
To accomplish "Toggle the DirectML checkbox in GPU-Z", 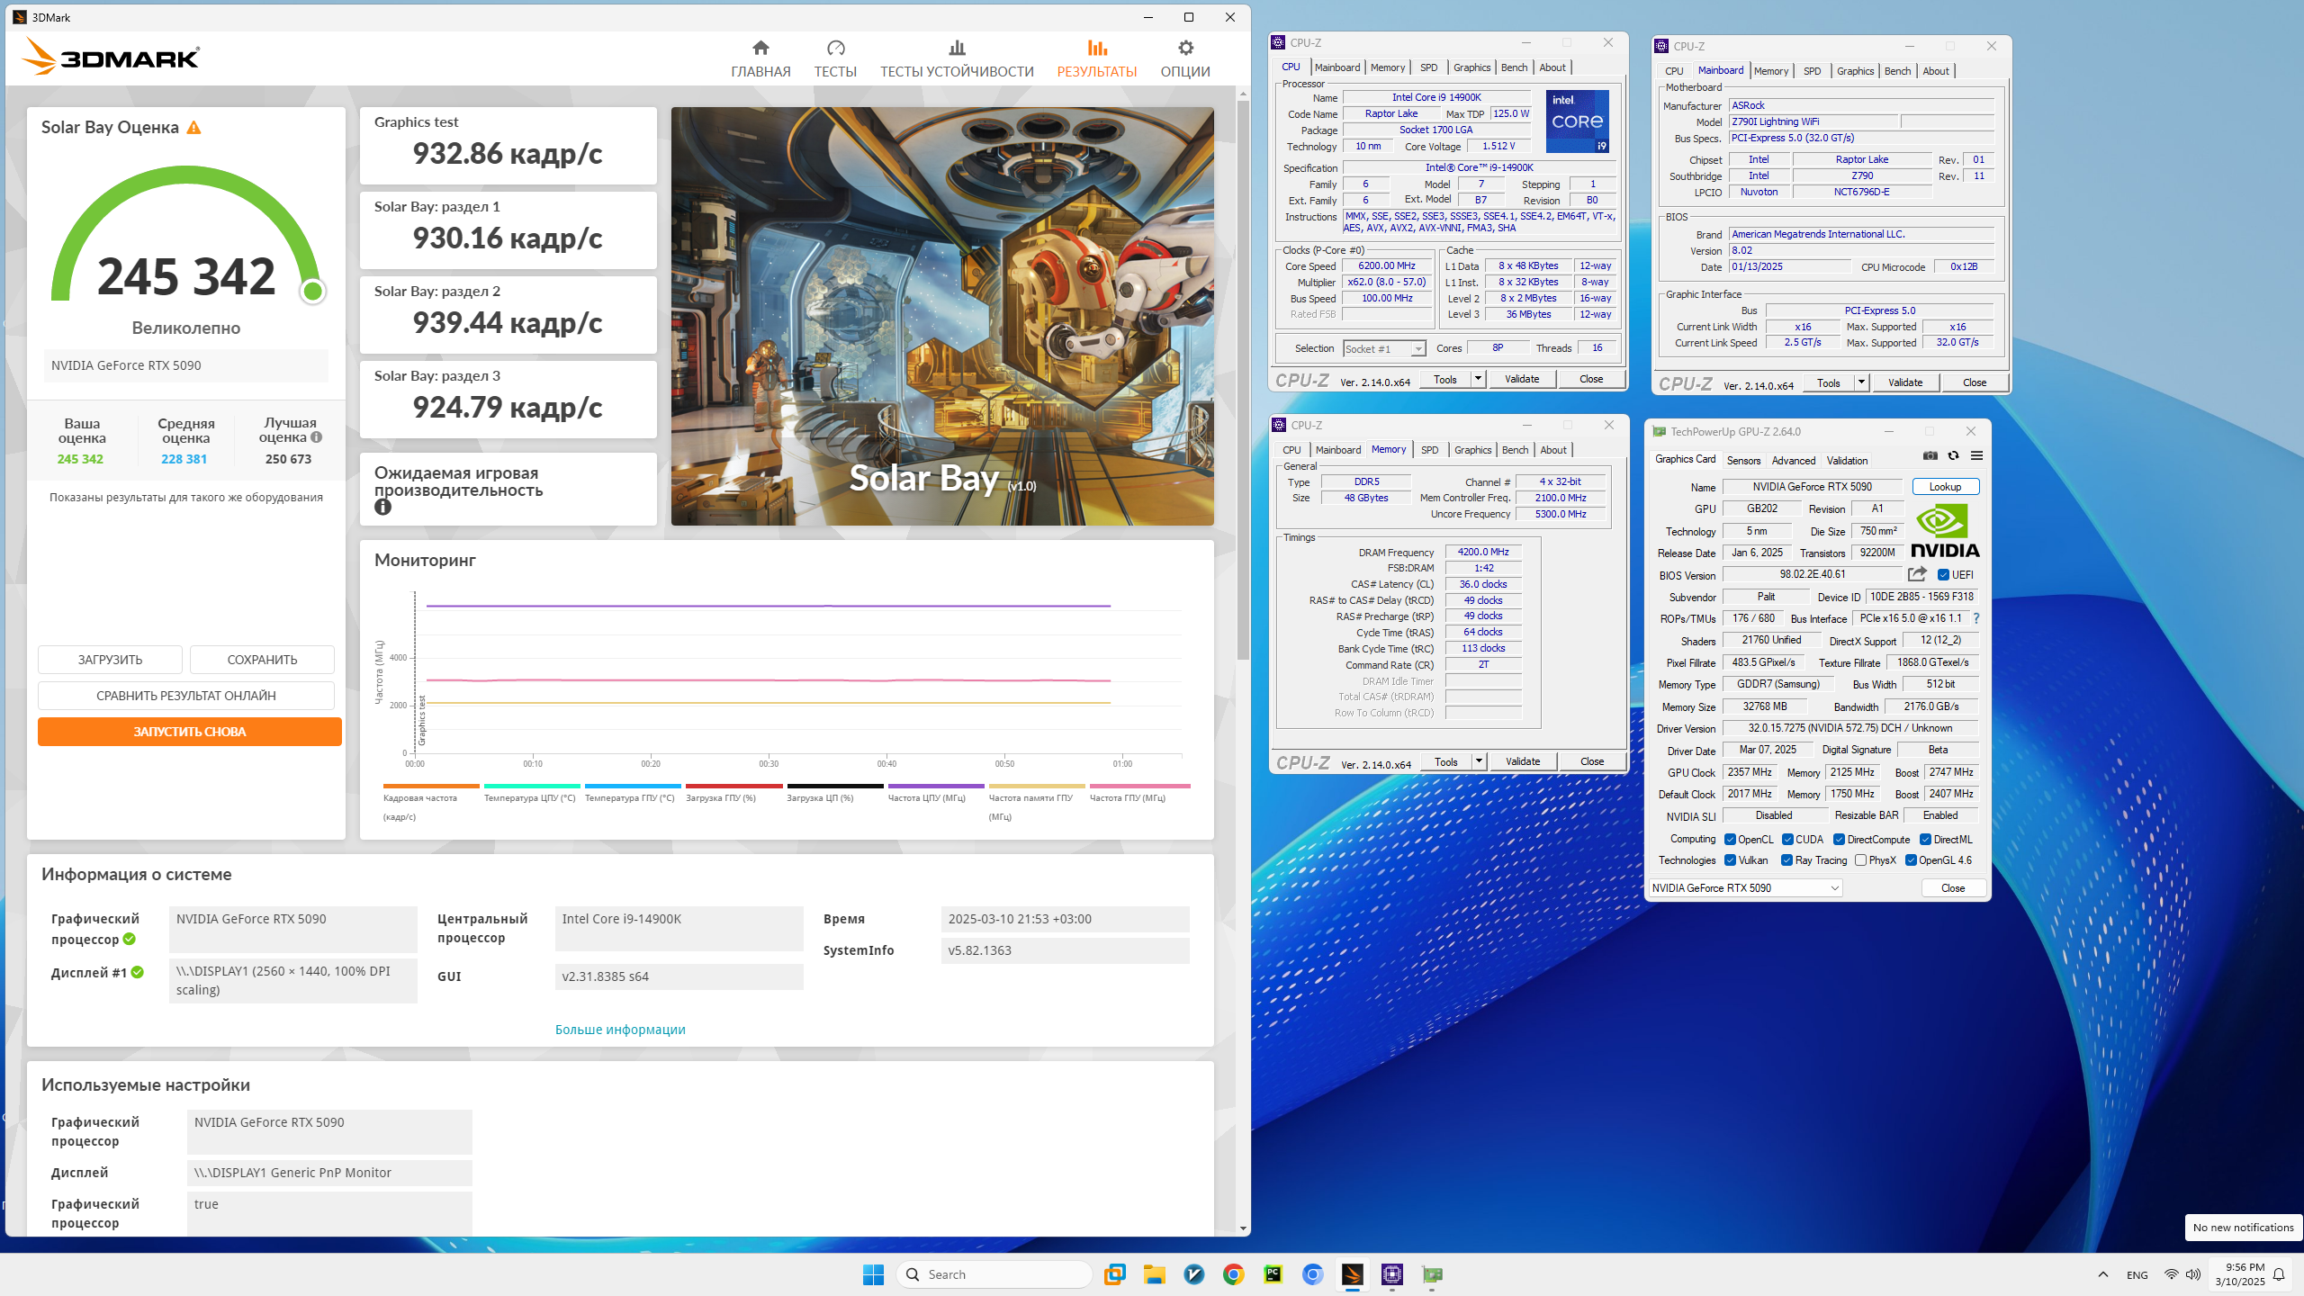I will pos(1925,840).
